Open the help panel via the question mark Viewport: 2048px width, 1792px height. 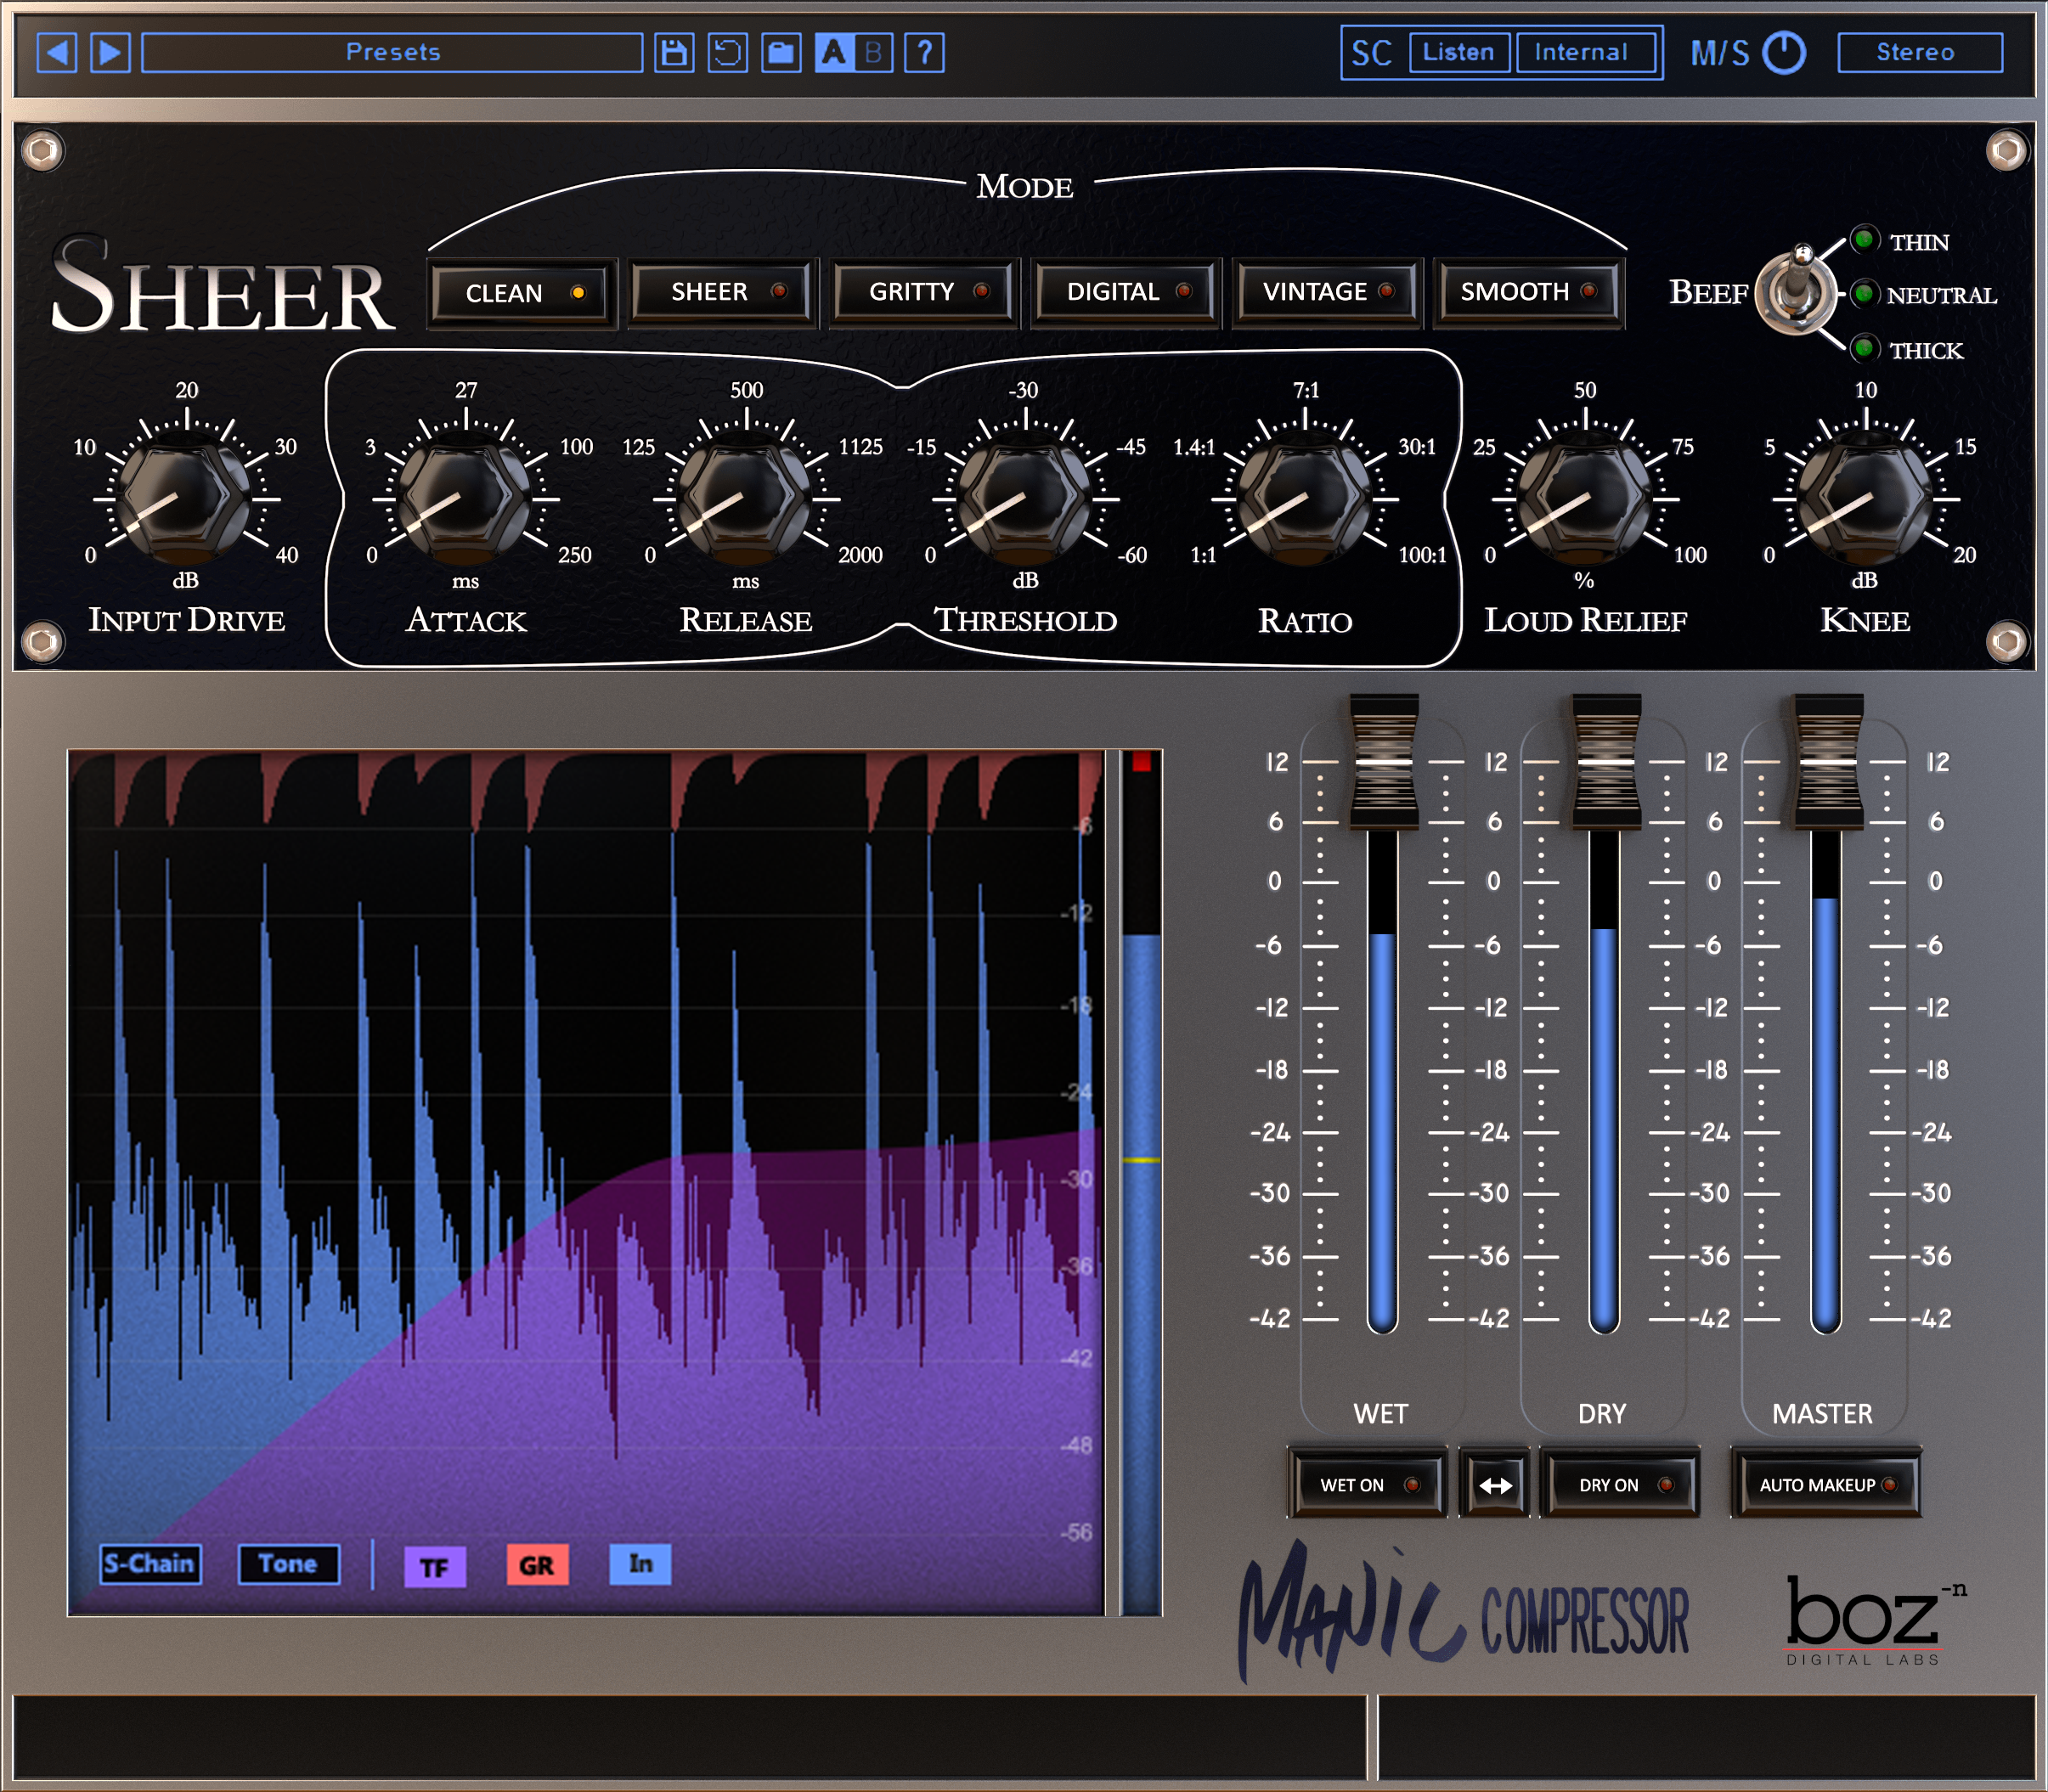click(925, 51)
